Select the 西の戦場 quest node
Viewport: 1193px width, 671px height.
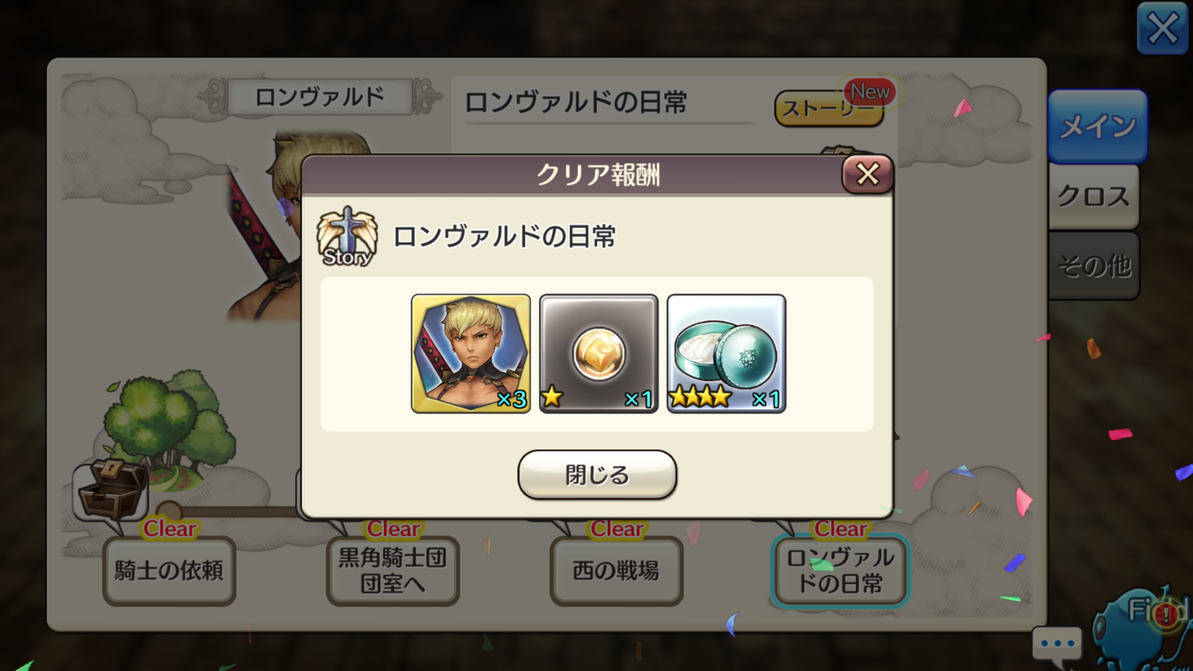pyautogui.click(x=616, y=571)
